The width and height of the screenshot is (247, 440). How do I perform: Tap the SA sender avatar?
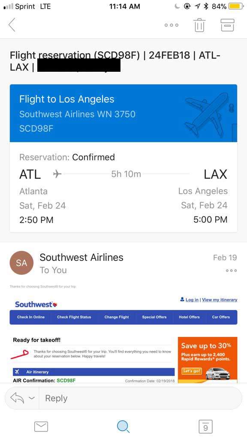click(21, 263)
